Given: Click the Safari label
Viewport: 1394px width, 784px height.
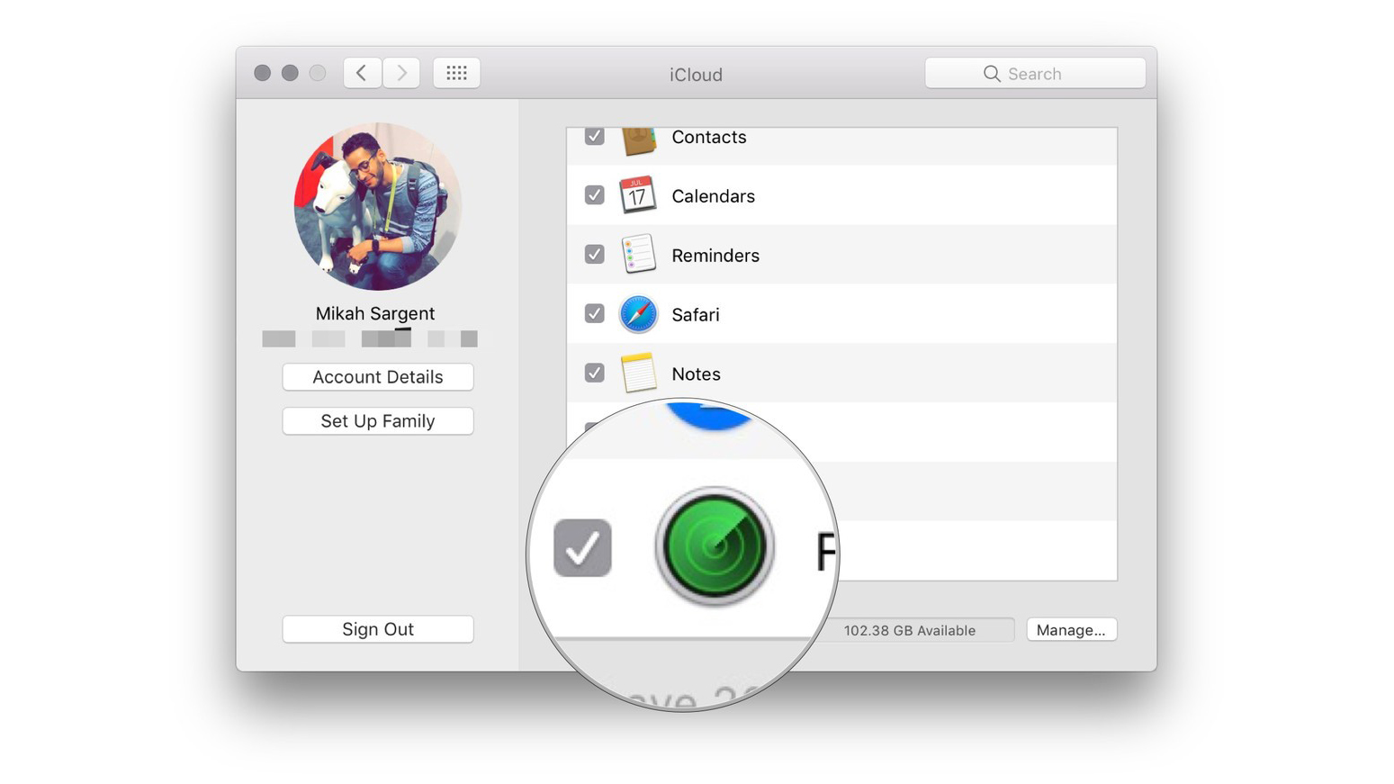Looking at the screenshot, I should coord(696,315).
